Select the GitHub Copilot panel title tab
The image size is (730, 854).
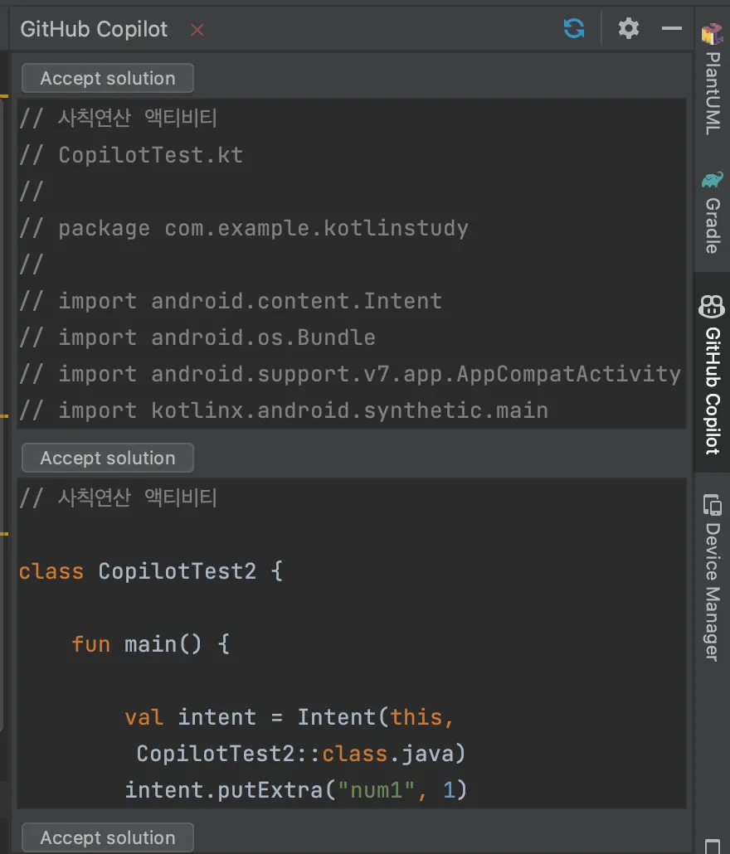94,29
